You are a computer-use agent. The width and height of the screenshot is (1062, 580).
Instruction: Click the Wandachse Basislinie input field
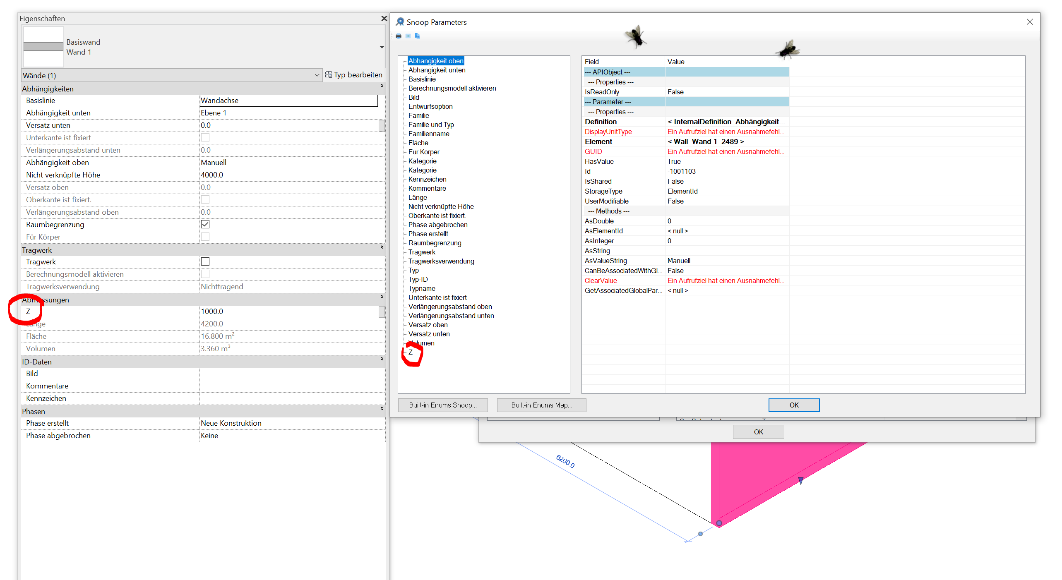click(288, 100)
